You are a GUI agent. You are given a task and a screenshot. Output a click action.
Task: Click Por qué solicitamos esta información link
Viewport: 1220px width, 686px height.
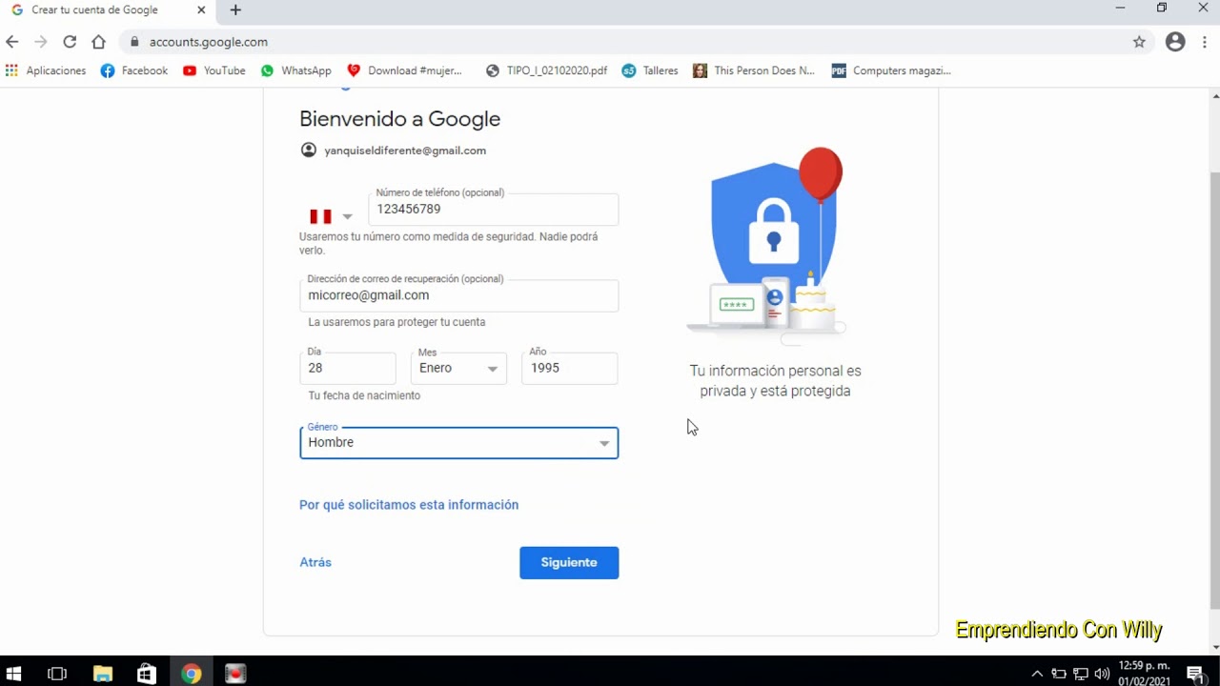click(409, 505)
